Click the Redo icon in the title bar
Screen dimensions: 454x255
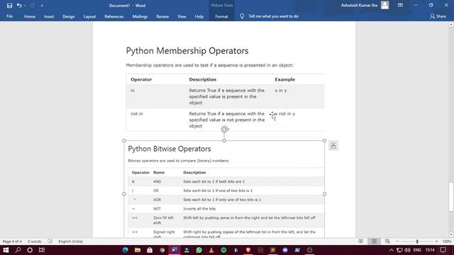(x=32, y=6)
